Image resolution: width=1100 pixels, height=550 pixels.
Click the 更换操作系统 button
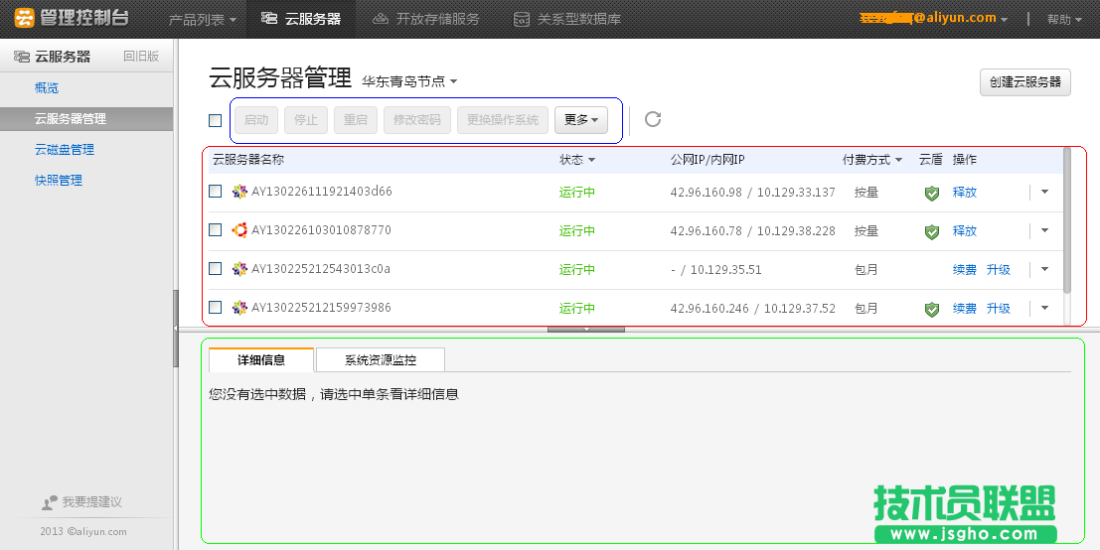click(x=502, y=120)
